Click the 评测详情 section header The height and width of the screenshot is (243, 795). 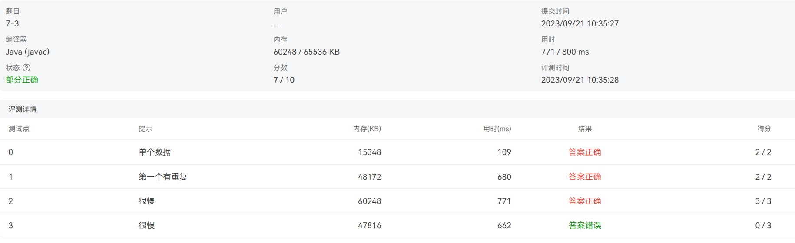(23, 109)
